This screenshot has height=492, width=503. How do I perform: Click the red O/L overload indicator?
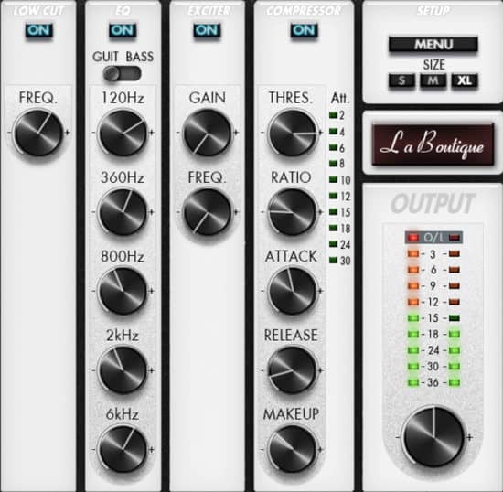(x=413, y=238)
